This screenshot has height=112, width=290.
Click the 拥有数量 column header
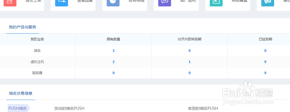click(x=114, y=39)
